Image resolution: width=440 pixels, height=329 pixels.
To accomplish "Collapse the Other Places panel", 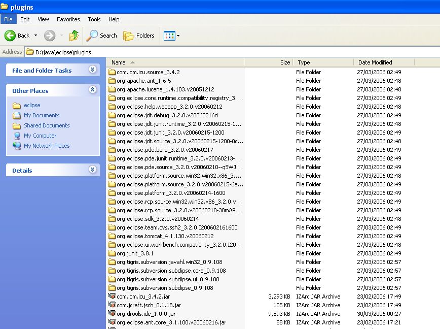I will 92,90.
